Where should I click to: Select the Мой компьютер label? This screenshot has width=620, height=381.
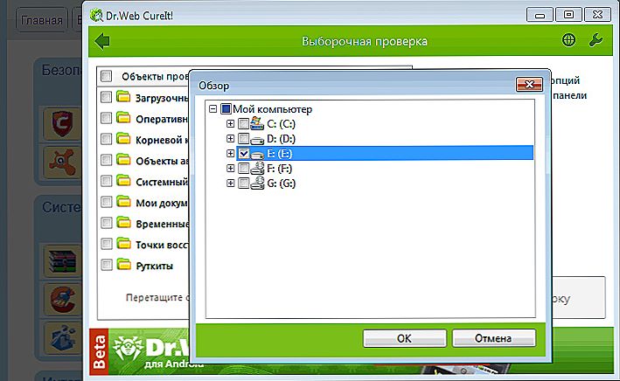tap(273, 109)
